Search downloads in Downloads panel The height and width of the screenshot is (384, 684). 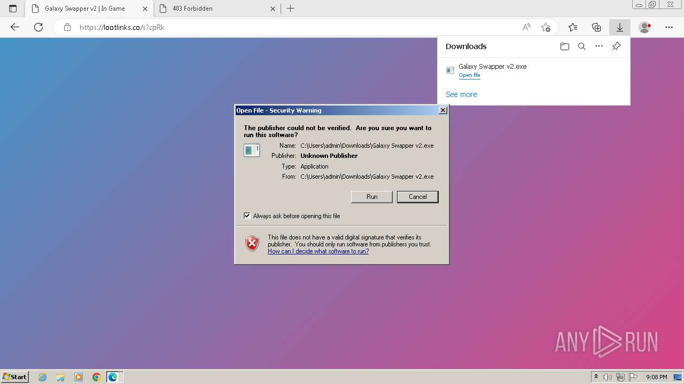tap(582, 46)
